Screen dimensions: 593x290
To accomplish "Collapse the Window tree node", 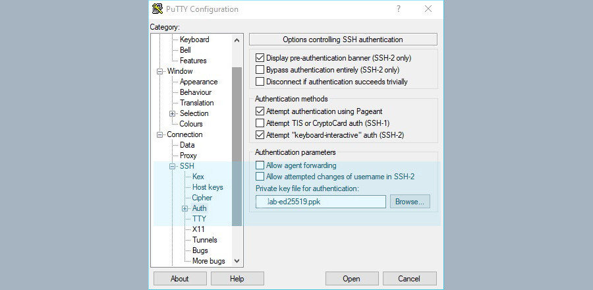I will pyautogui.click(x=160, y=71).
